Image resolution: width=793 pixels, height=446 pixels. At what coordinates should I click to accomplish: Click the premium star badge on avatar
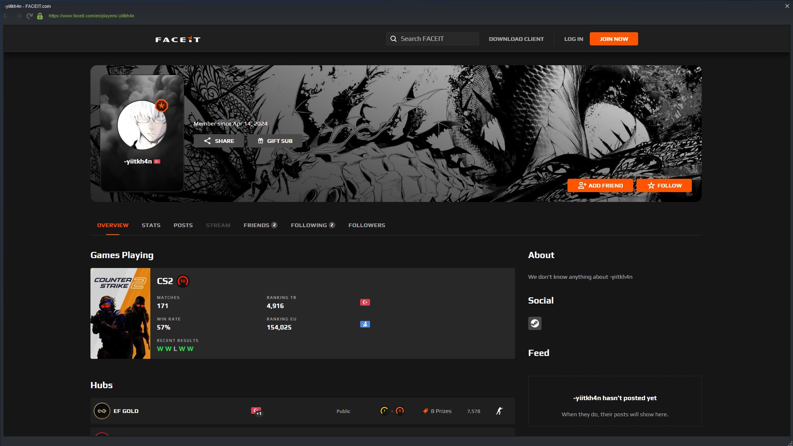tap(161, 106)
